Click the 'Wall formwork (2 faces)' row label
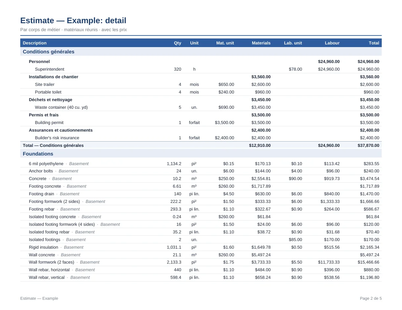Viewport: 402px width, 310px height. tap(51, 262)
